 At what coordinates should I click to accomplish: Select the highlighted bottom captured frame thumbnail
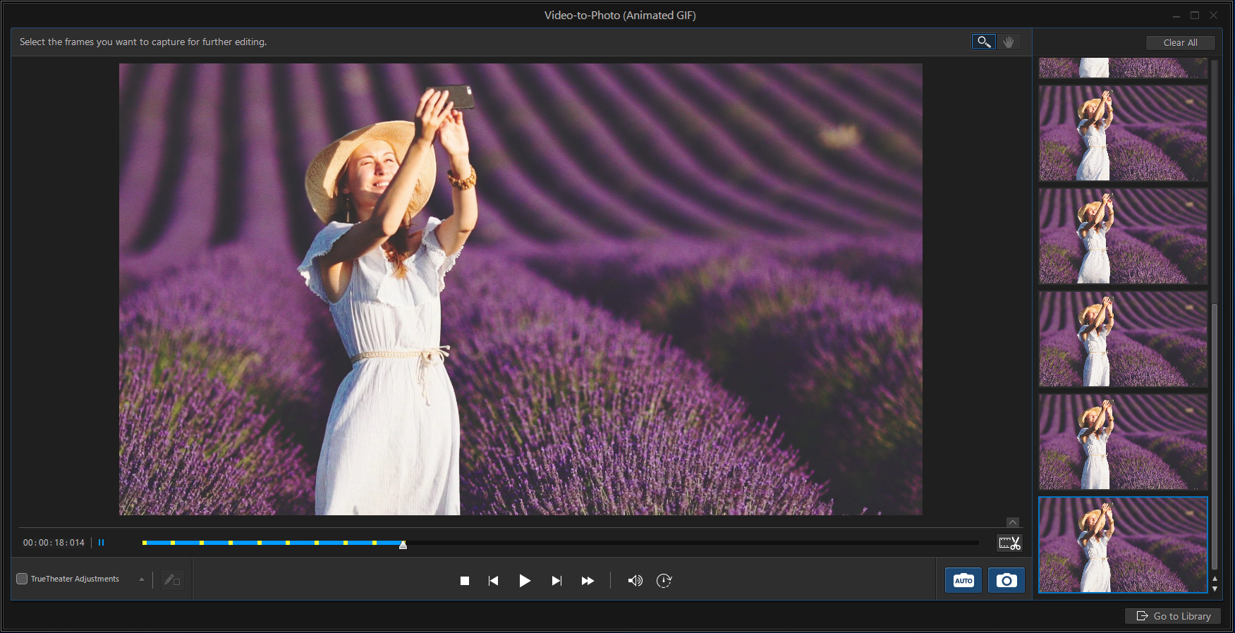(x=1123, y=545)
